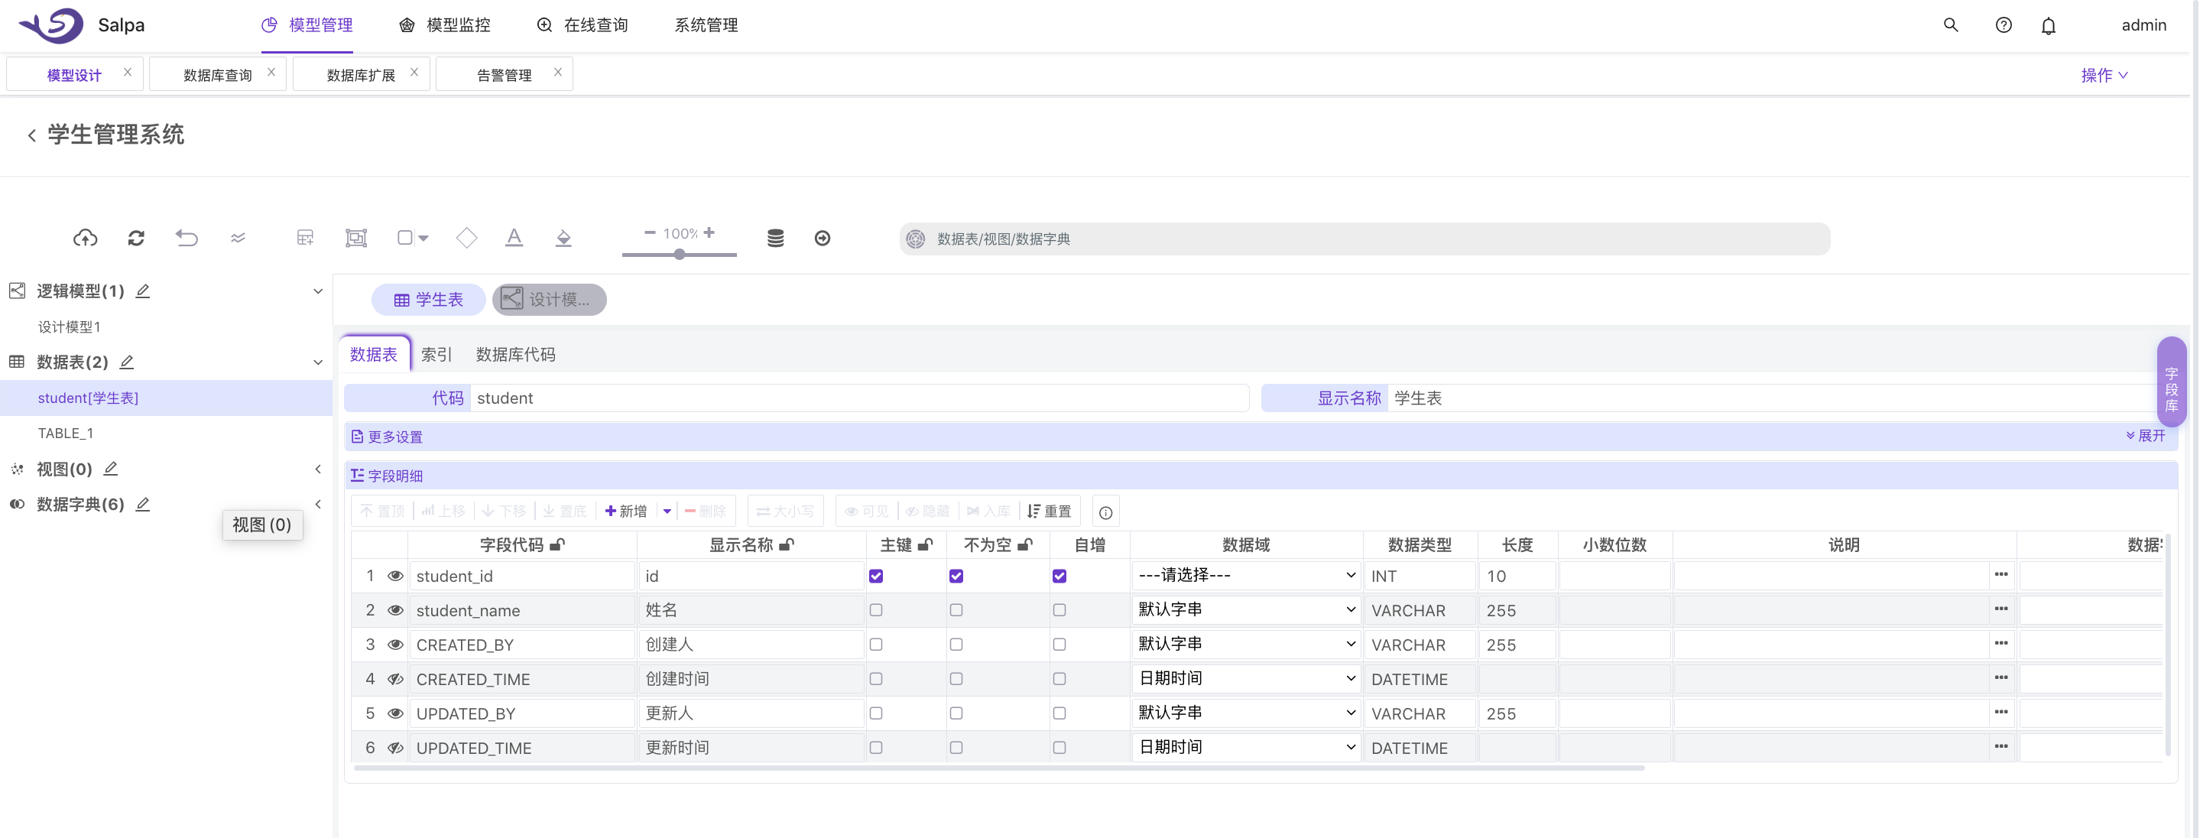
Task: Edit 视图 with pencil icon
Action: (x=111, y=469)
